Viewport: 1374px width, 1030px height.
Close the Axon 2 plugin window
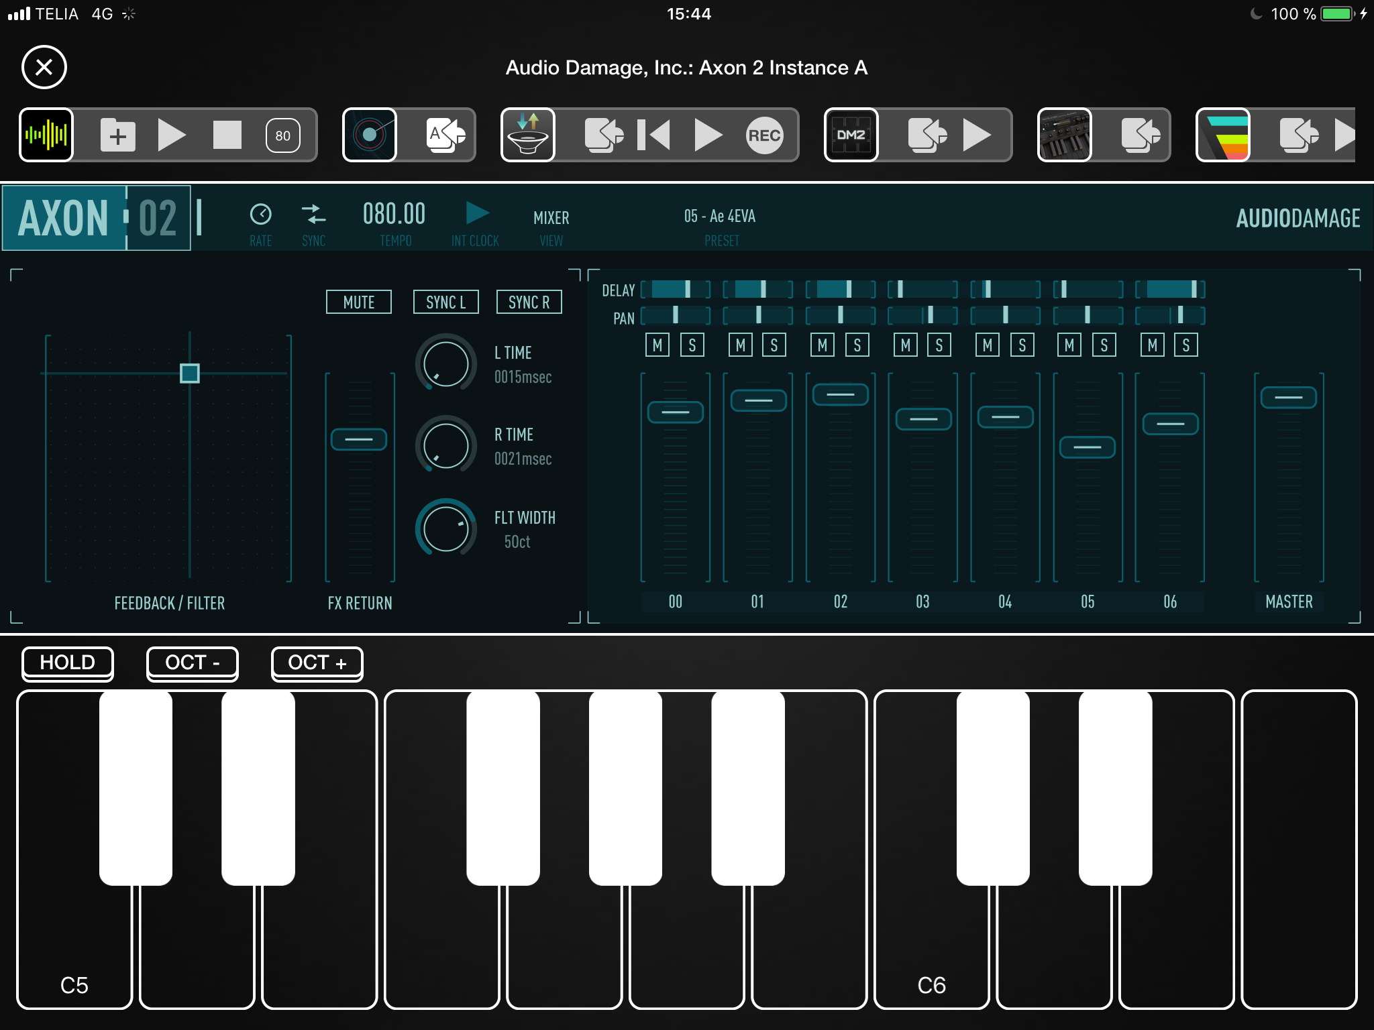tap(44, 67)
